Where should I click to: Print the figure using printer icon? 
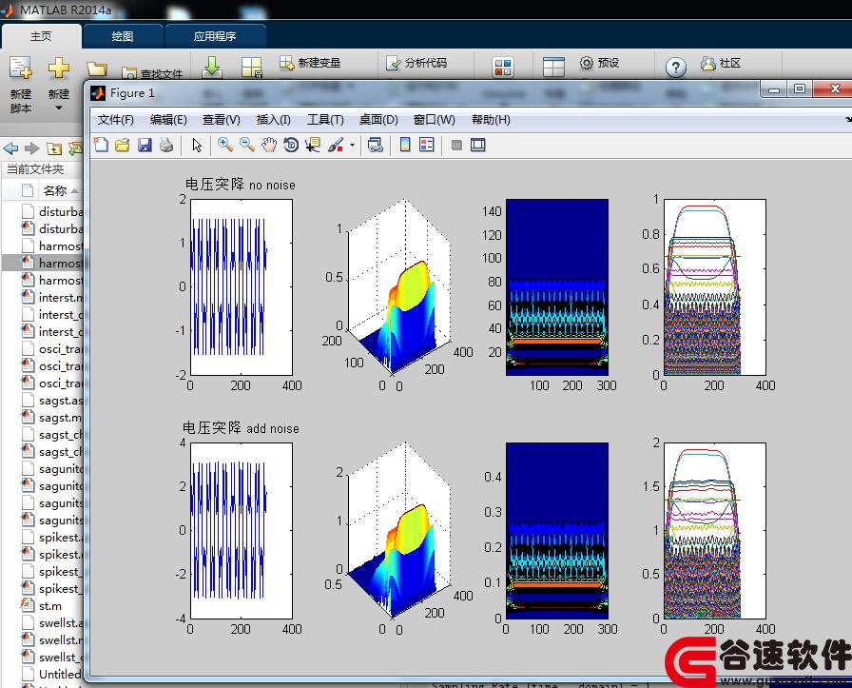point(166,145)
